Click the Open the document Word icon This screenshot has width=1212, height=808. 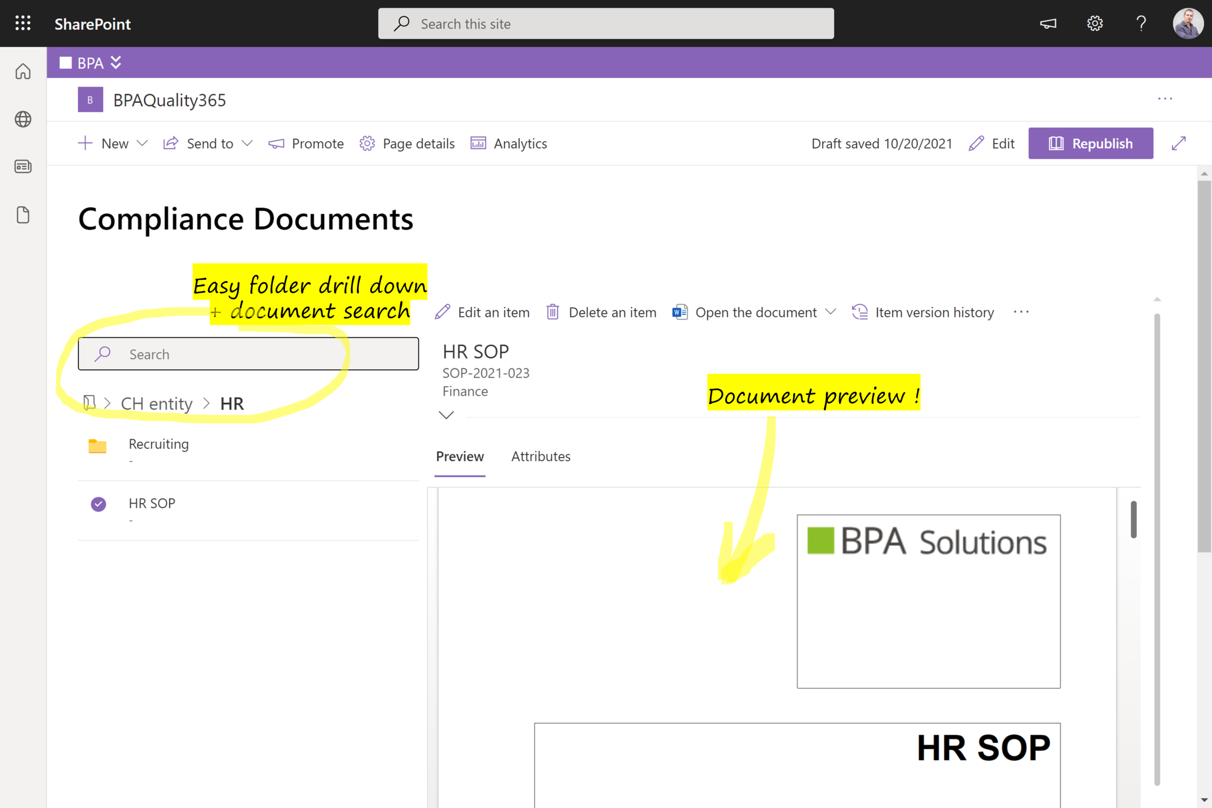coord(680,312)
